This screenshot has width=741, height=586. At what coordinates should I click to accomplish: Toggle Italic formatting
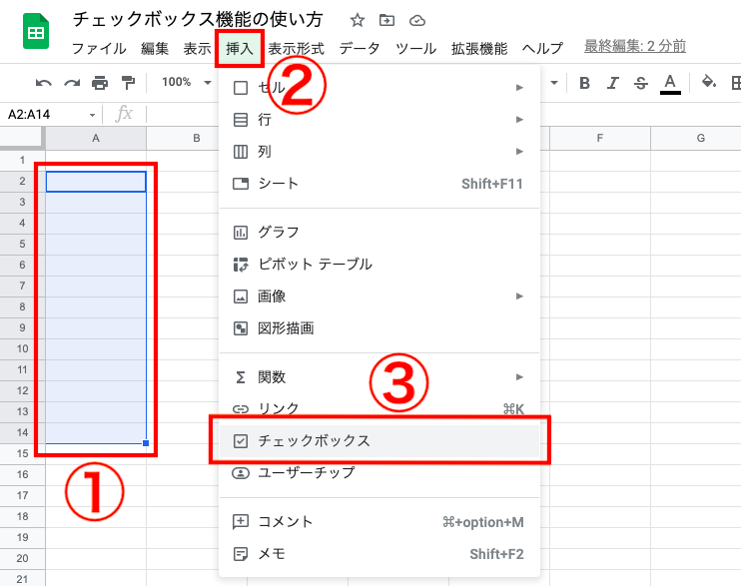[613, 83]
